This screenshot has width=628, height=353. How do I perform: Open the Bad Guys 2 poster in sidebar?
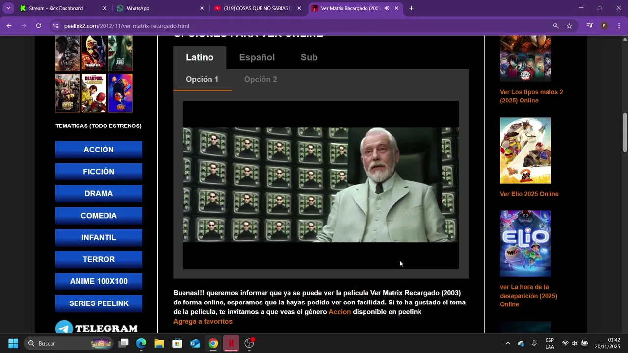[525, 151]
